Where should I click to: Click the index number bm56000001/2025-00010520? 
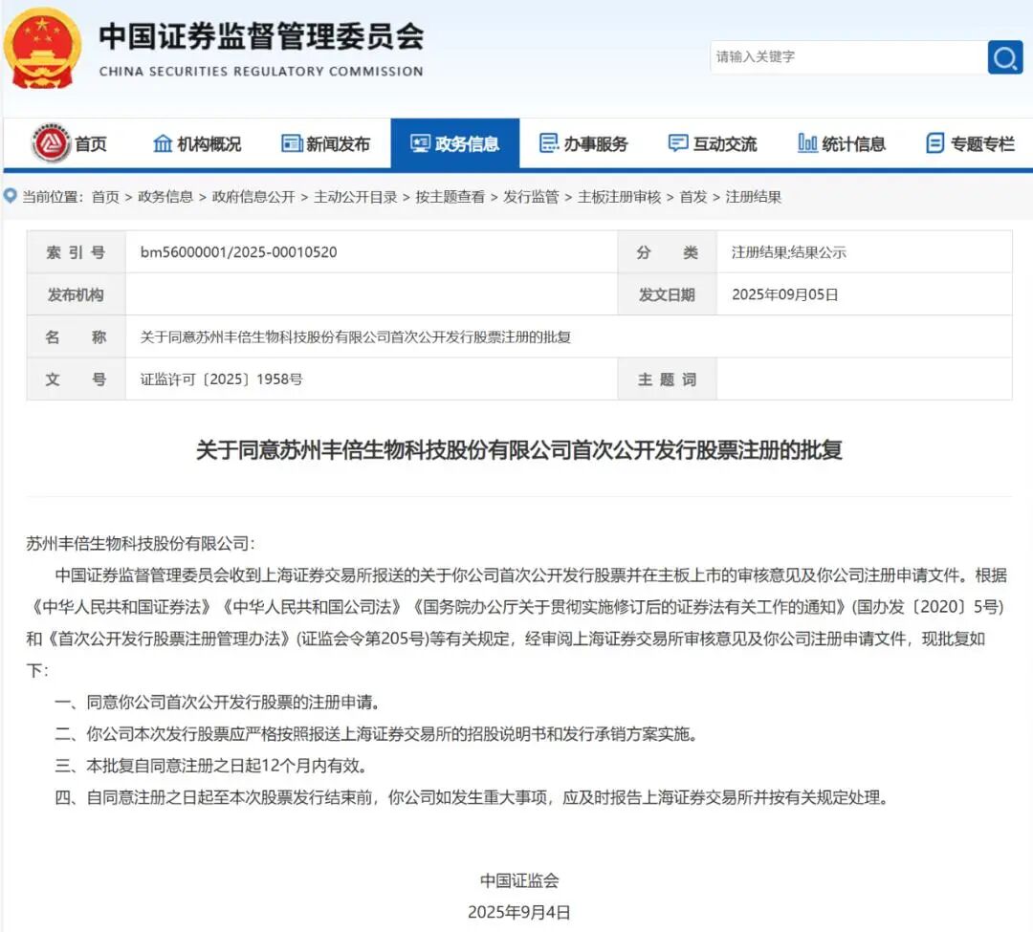coord(238,252)
